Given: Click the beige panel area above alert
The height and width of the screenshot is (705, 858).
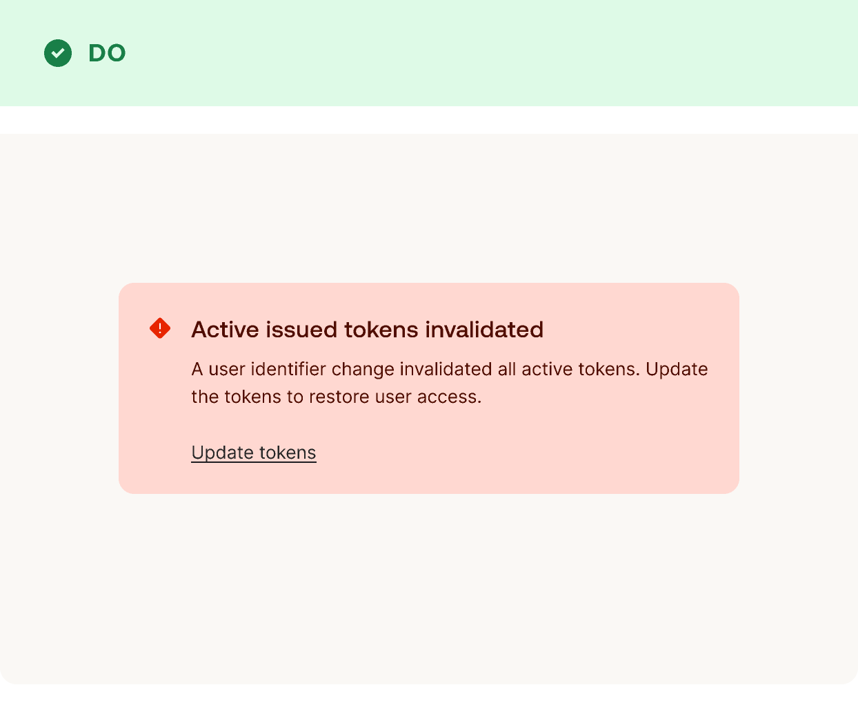Looking at the screenshot, I should pos(429,207).
